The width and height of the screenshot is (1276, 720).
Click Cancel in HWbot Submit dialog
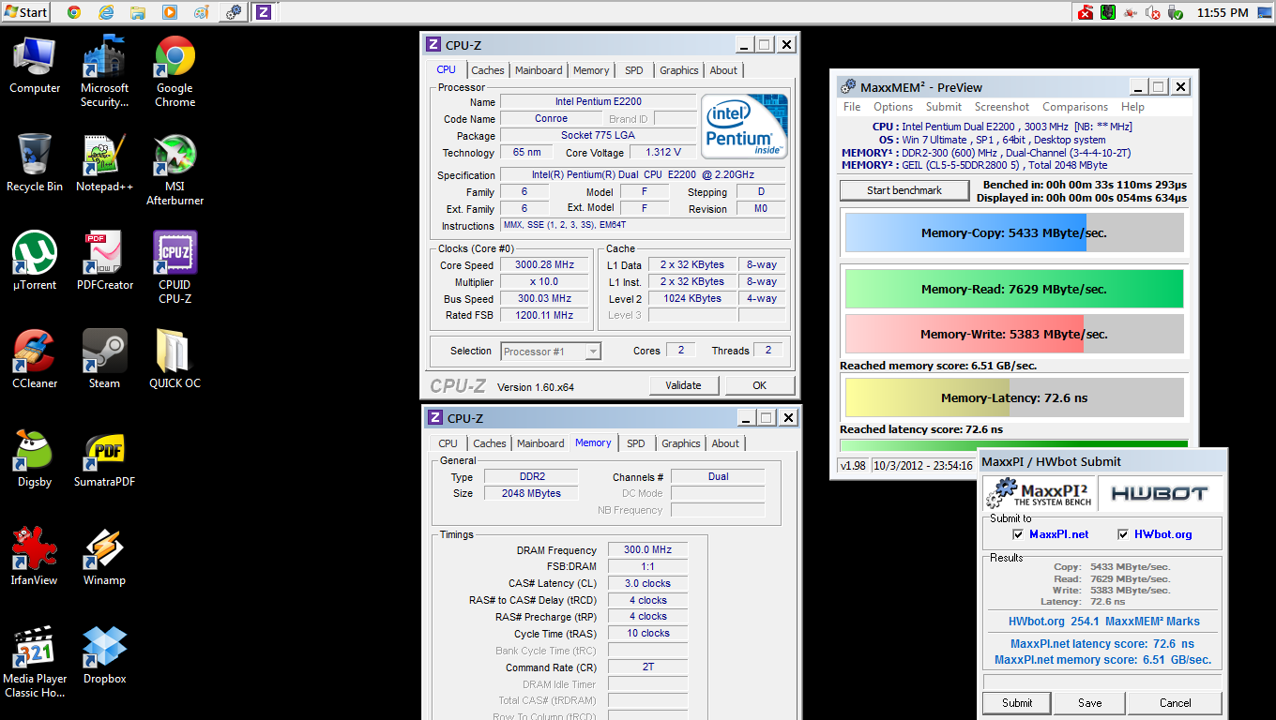1176,703
